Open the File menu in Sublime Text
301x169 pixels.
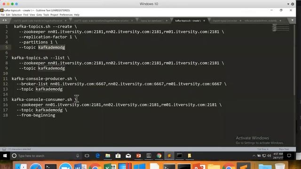click(x=2, y=15)
